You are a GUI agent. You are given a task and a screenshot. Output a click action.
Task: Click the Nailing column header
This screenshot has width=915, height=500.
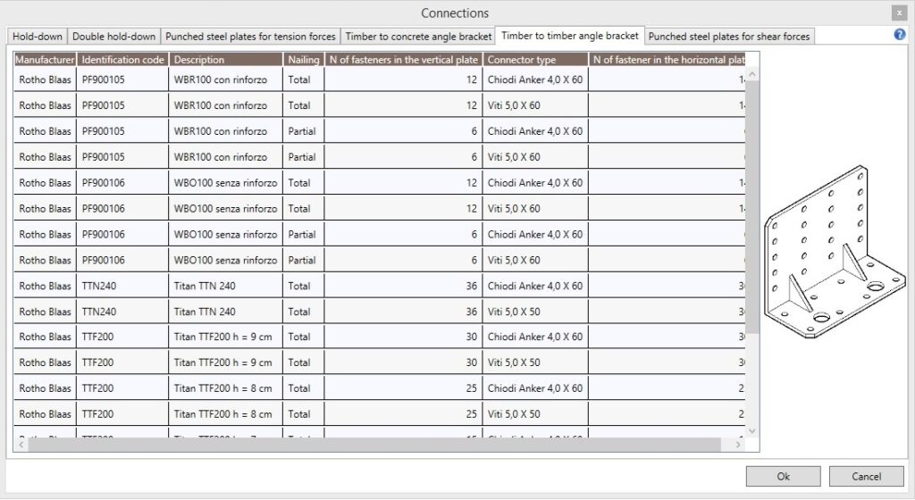tap(303, 60)
